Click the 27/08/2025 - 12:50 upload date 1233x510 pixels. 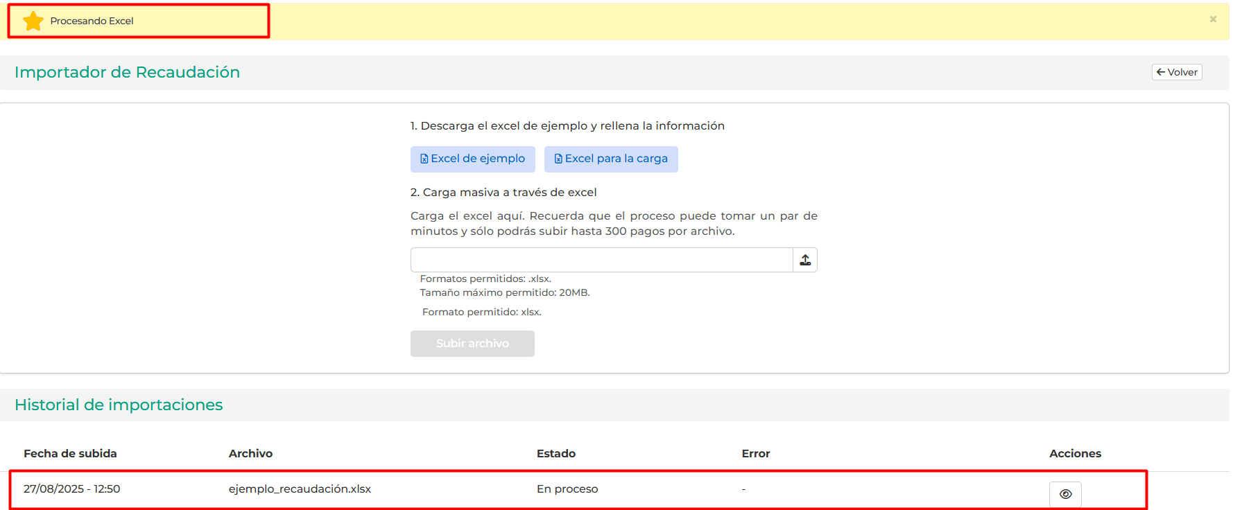pos(71,489)
